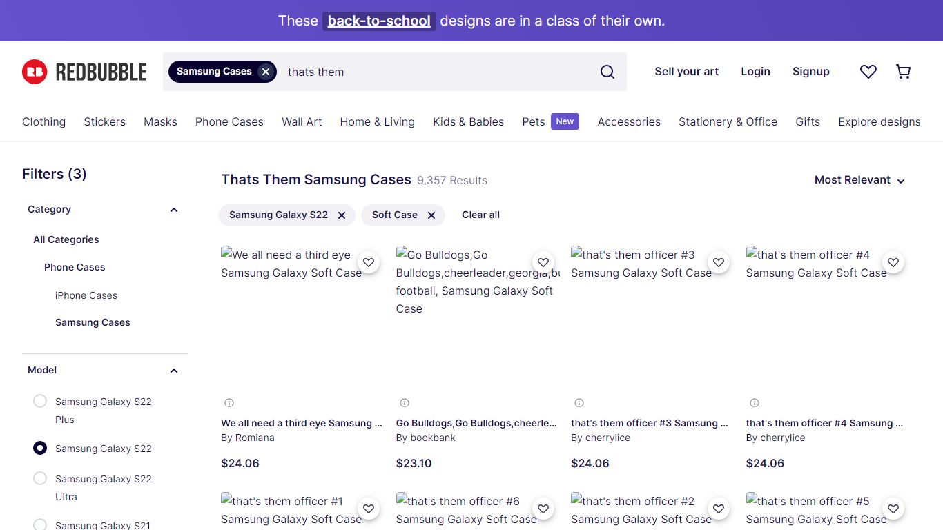Show info icon under Go Bulldogs case
This screenshot has height=530, width=943.
tap(405, 403)
